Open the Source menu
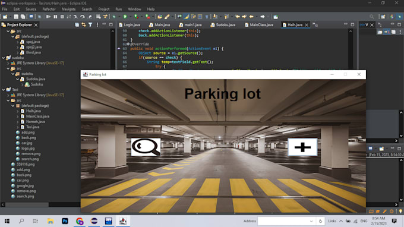This screenshot has width=404, height=227. (x=31, y=9)
